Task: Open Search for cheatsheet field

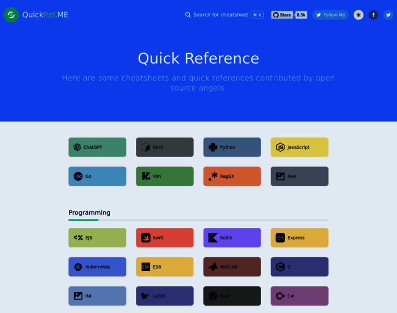Action: [x=224, y=15]
